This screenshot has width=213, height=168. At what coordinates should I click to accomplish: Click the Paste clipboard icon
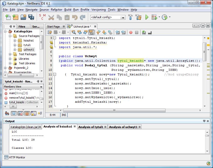(67, 17)
